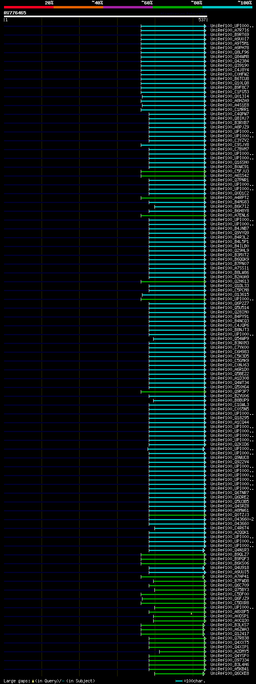Open hit UniRef100_Q9VYQ9
This screenshot has height=684, width=256.
point(230,233)
